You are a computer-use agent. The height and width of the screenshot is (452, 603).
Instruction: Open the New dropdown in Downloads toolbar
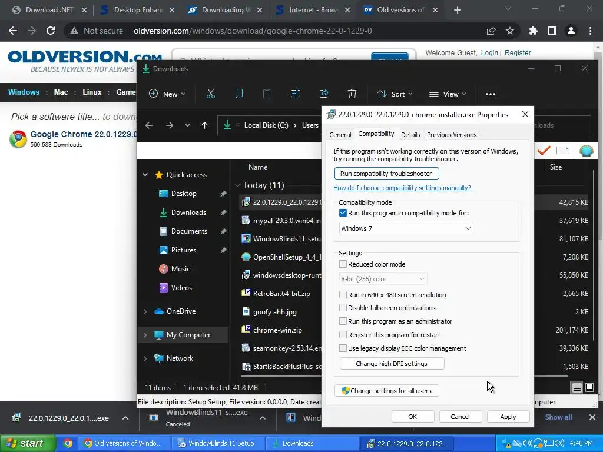[x=167, y=94]
